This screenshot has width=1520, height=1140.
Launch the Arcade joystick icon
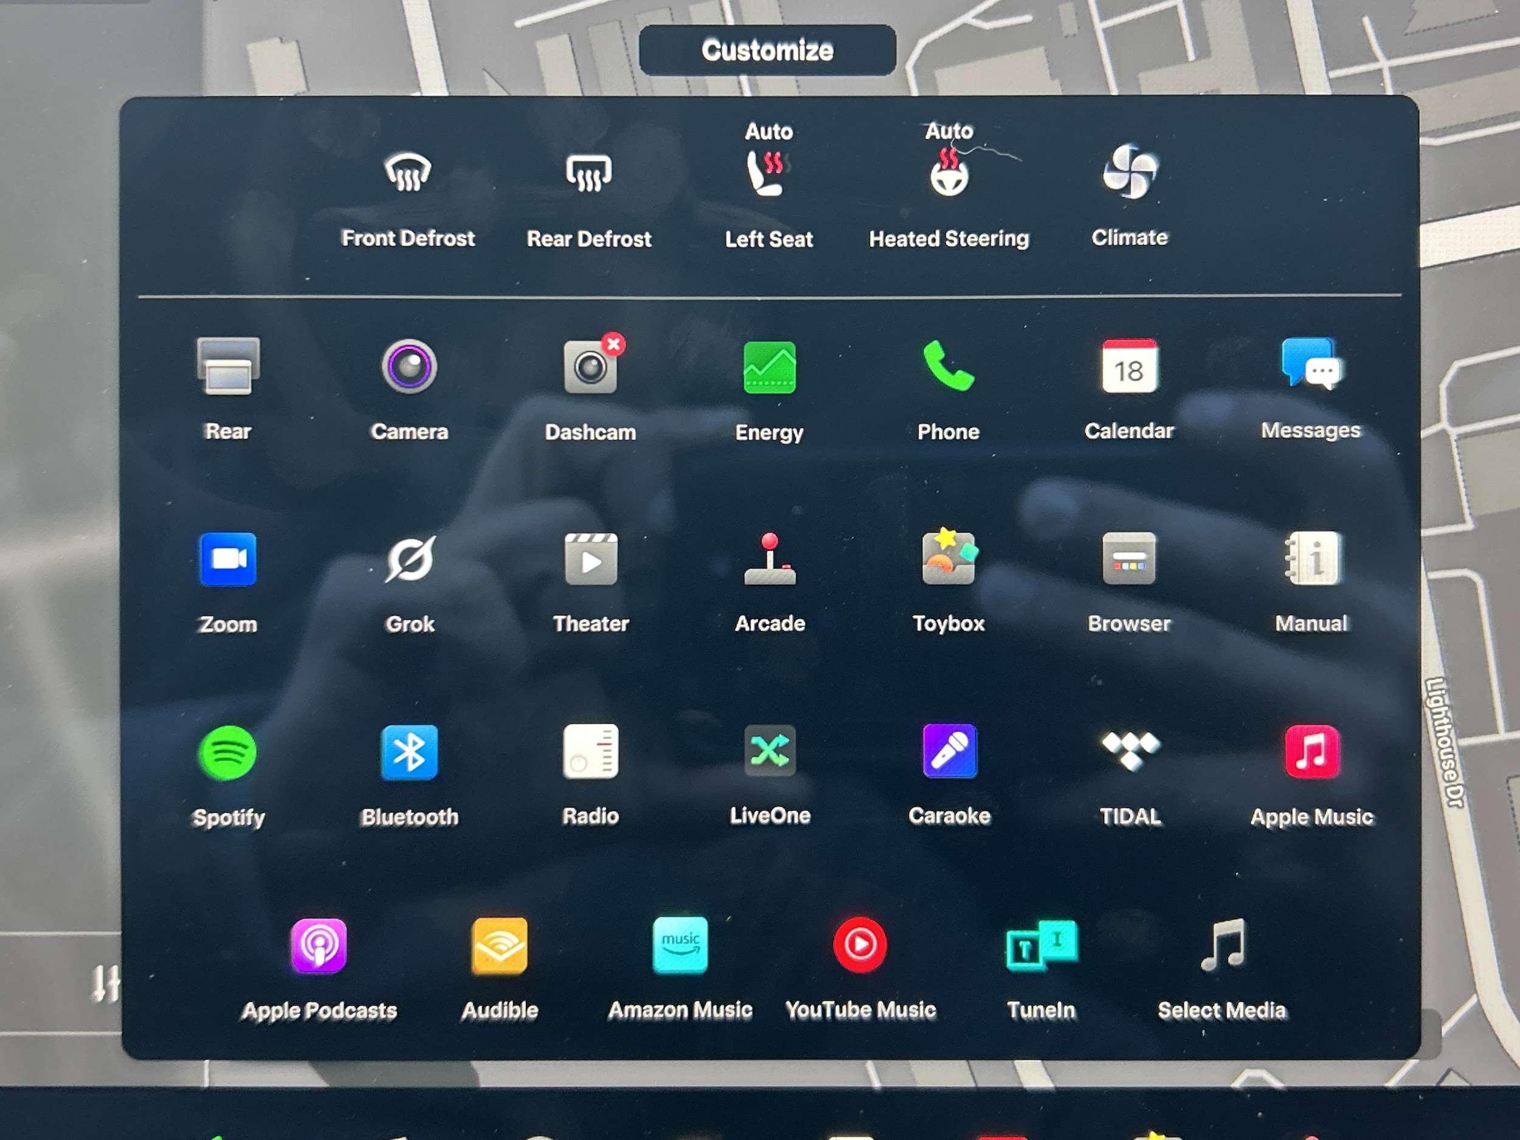[x=770, y=559]
